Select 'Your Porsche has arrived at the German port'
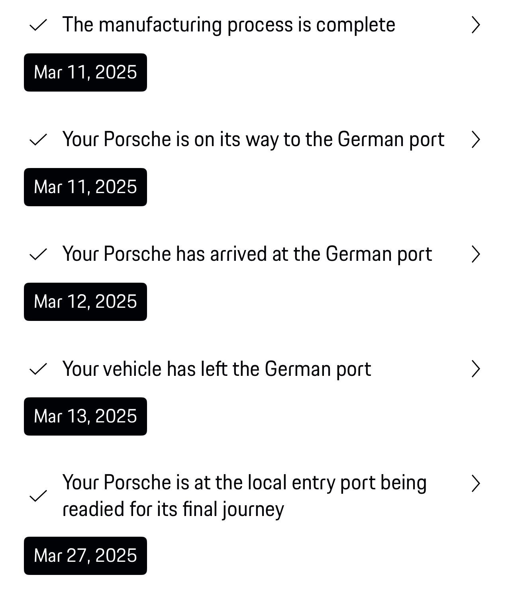The width and height of the screenshot is (514, 602). 247,254
